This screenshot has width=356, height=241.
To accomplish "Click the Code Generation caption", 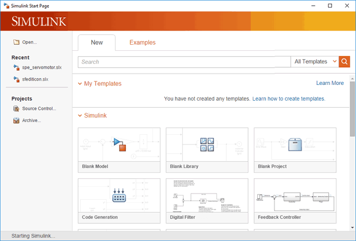I will tap(100, 217).
